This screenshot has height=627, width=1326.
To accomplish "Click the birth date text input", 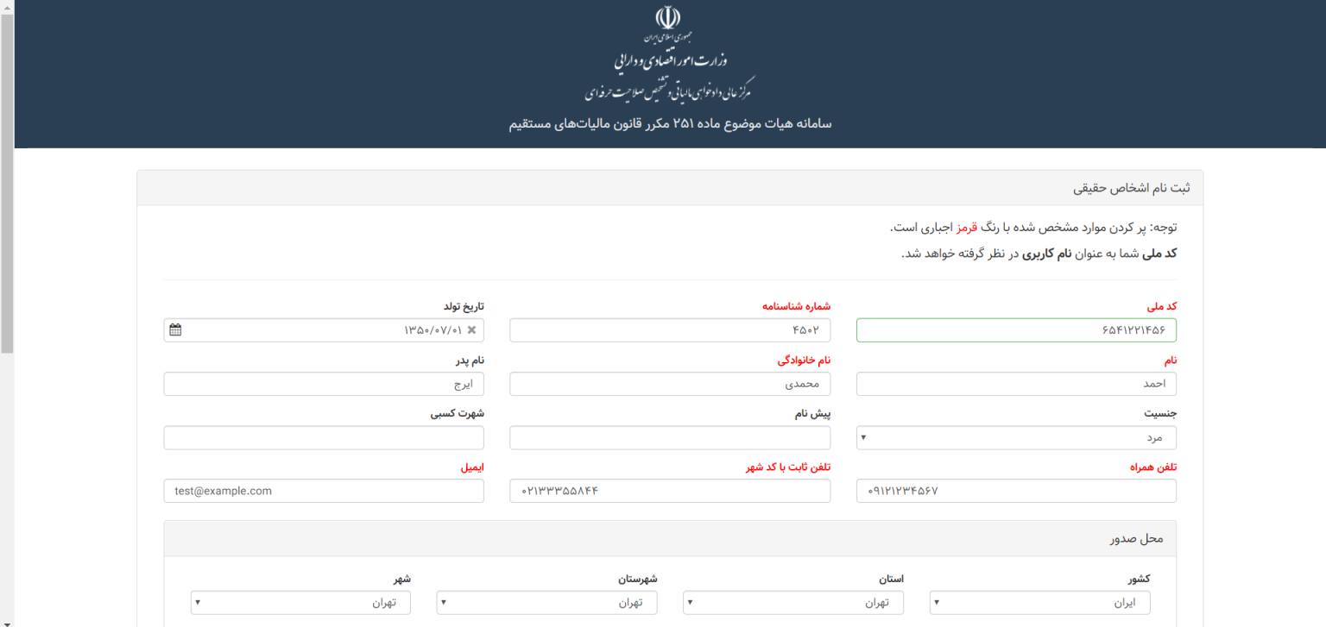I will pos(328,330).
